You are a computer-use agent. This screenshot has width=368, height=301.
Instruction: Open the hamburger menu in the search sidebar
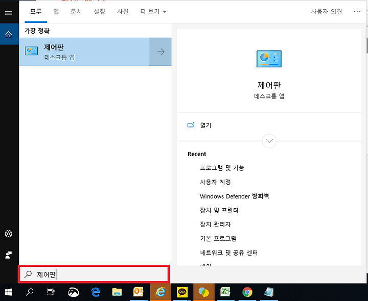click(x=9, y=13)
